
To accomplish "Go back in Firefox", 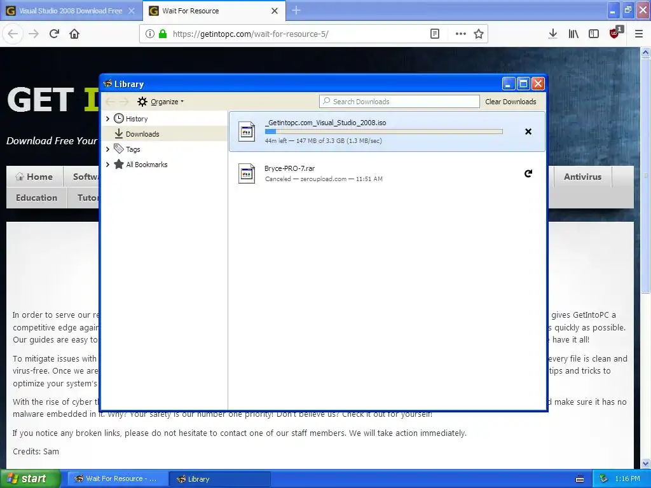I will (x=13, y=34).
